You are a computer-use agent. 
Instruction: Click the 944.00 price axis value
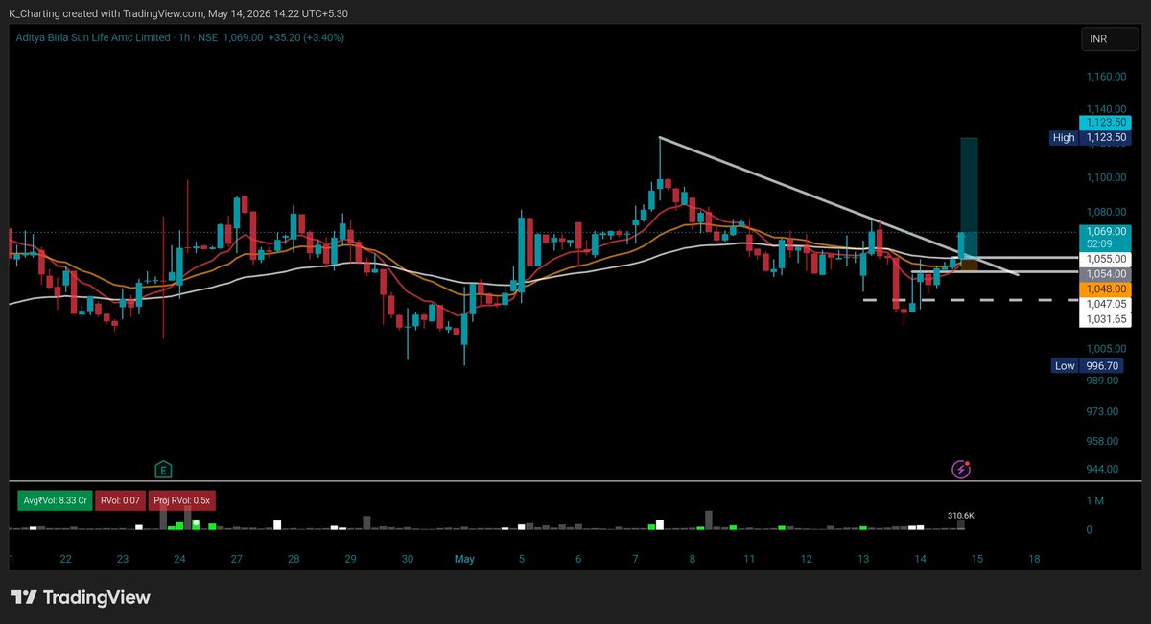(1102, 469)
